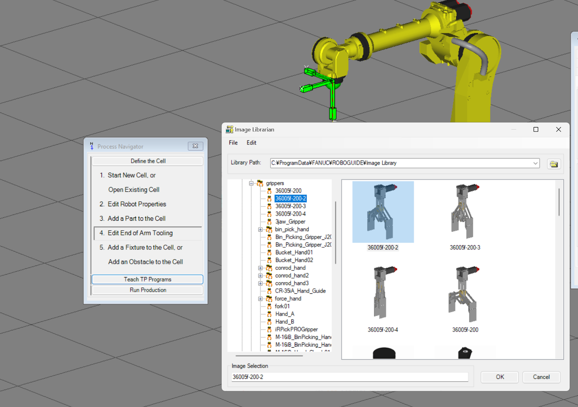
Task: Select the 36005f-200-3 thumbnail
Action: click(465, 212)
